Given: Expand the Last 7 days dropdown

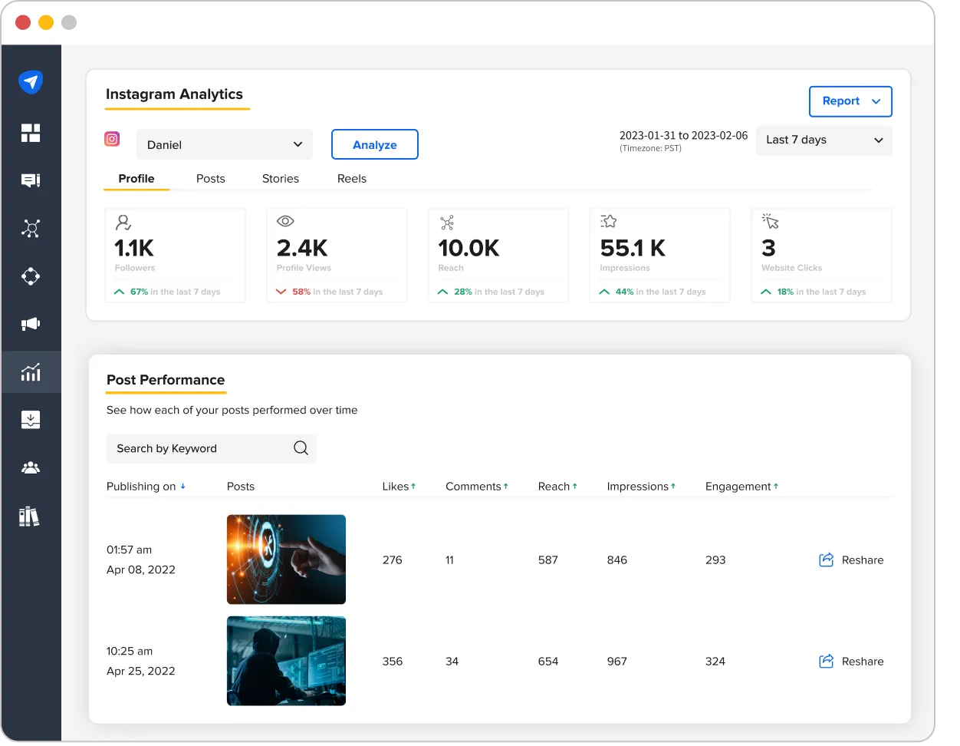Looking at the screenshot, I should [x=824, y=140].
